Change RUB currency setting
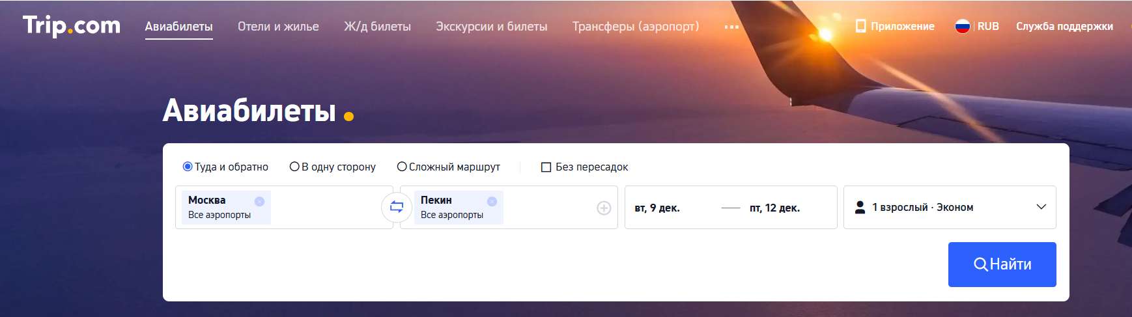This screenshot has height=317, width=1132. (x=988, y=26)
